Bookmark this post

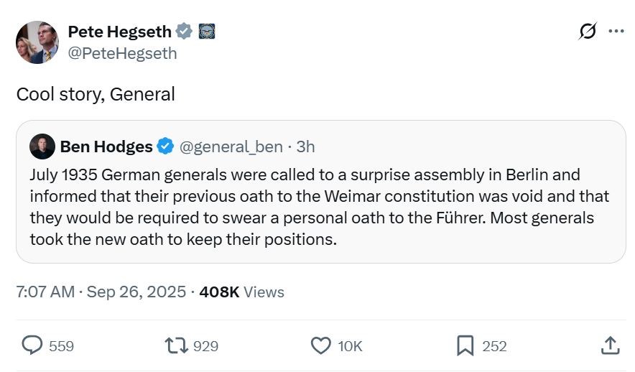465,345
